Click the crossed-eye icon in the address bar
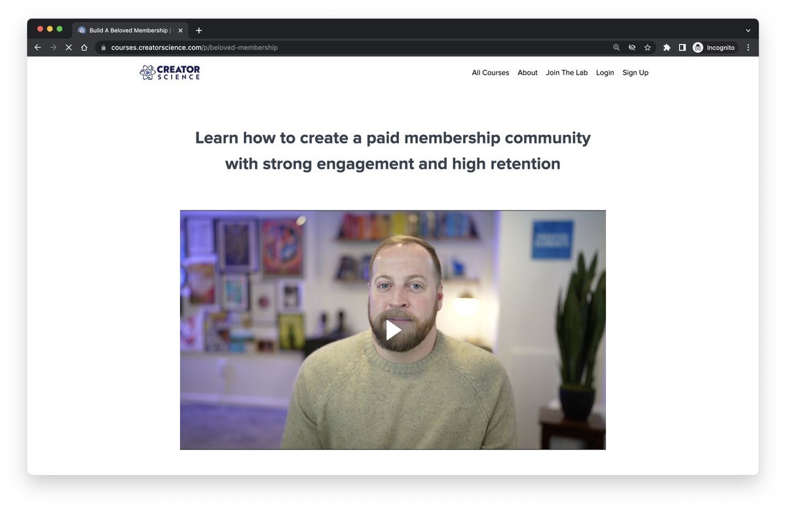 click(631, 47)
